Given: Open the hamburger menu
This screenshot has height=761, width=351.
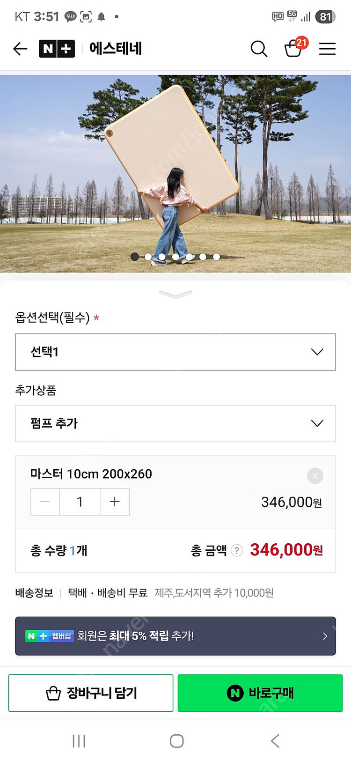Looking at the screenshot, I should tap(327, 49).
